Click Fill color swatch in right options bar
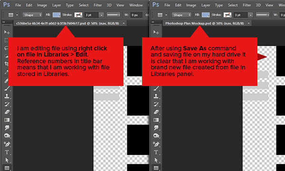This screenshot has height=171, width=285. [206, 15]
